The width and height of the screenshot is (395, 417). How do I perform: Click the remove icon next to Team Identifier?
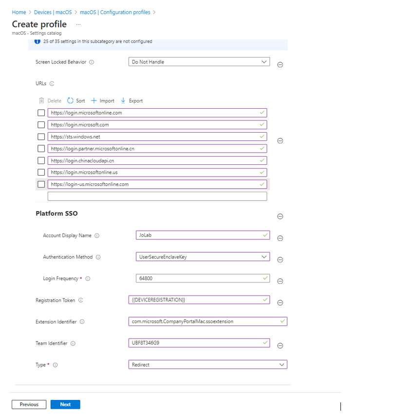(280, 346)
